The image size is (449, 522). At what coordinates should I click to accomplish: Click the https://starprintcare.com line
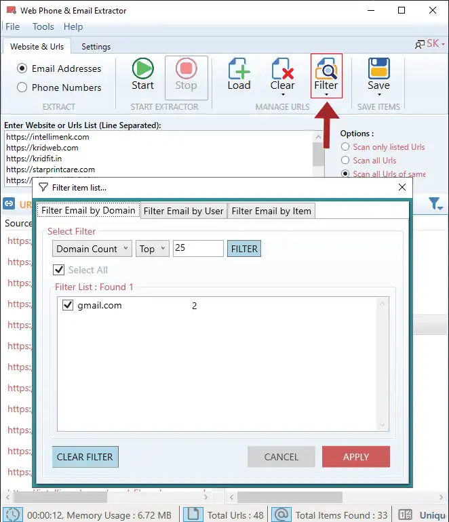tap(51, 169)
